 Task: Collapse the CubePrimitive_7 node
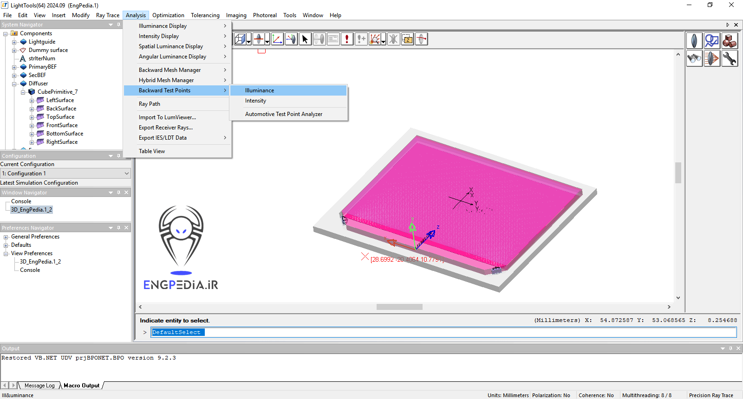pyautogui.click(x=23, y=92)
